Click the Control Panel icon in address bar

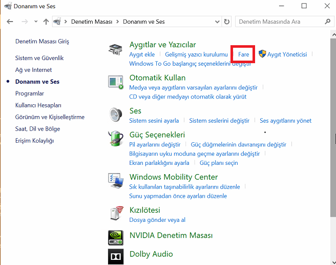click(x=57, y=22)
